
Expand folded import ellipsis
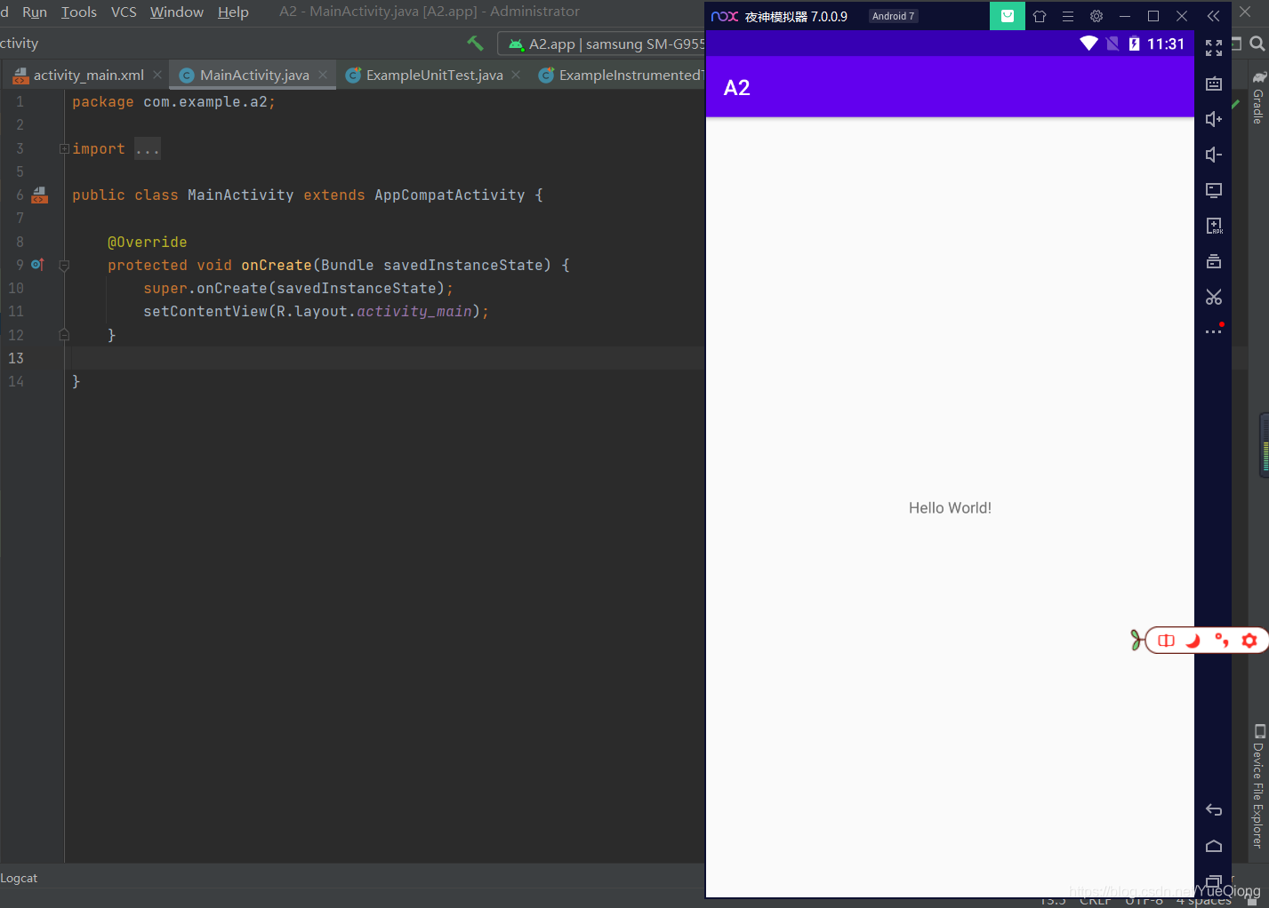[x=148, y=149]
